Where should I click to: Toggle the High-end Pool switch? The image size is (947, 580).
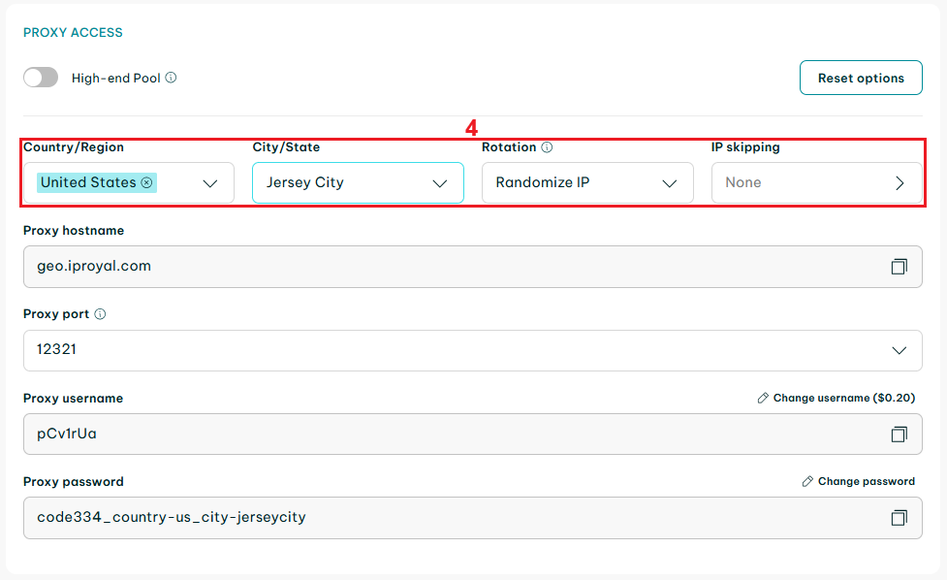[41, 78]
